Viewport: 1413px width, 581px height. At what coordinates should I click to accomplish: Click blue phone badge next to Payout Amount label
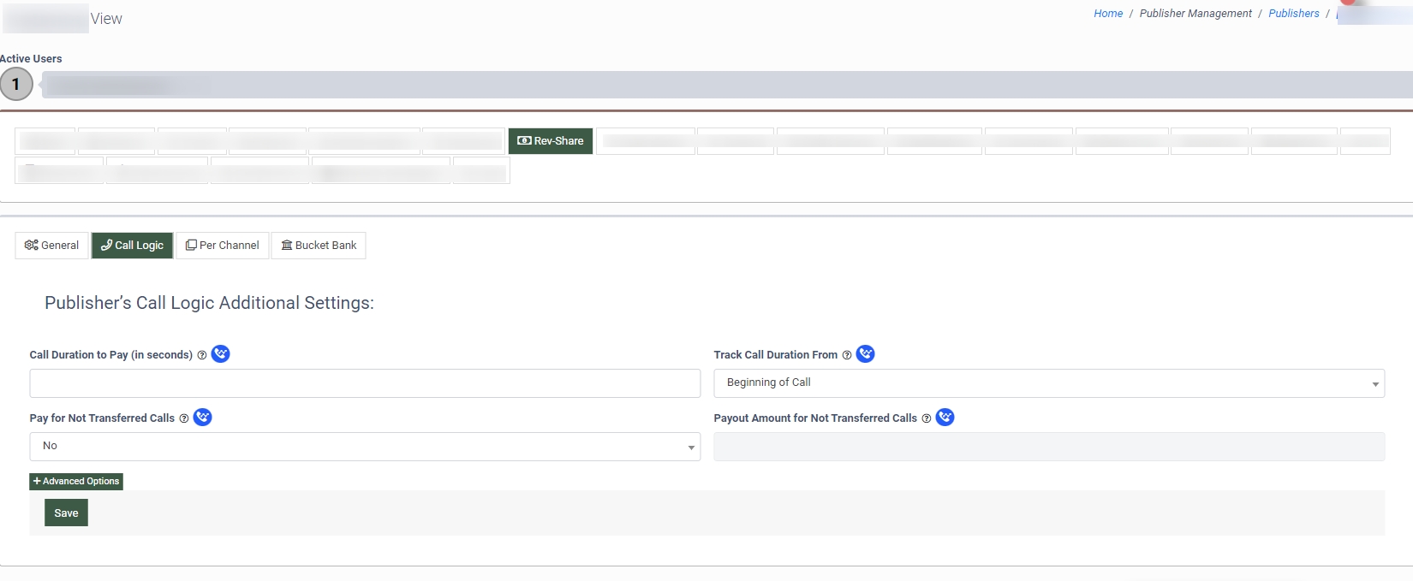tap(945, 418)
